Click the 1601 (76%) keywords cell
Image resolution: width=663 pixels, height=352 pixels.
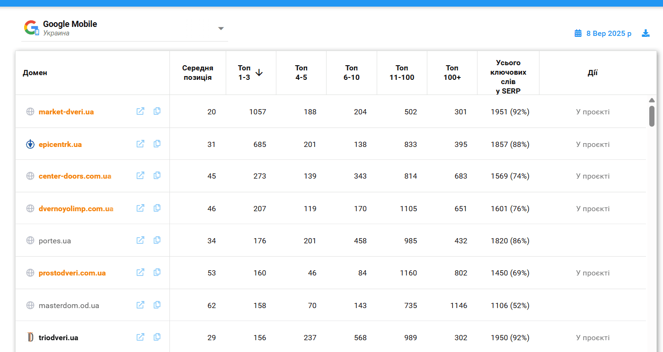coord(510,208)
